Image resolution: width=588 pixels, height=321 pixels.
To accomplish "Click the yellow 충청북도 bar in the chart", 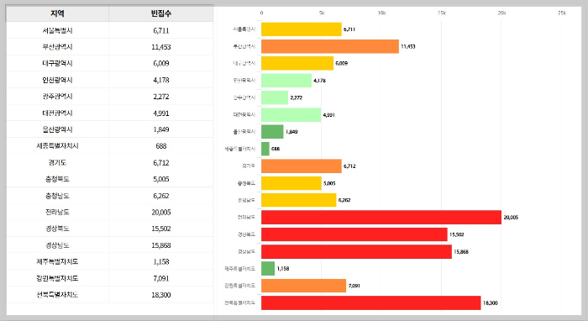I will click(291, 183).
